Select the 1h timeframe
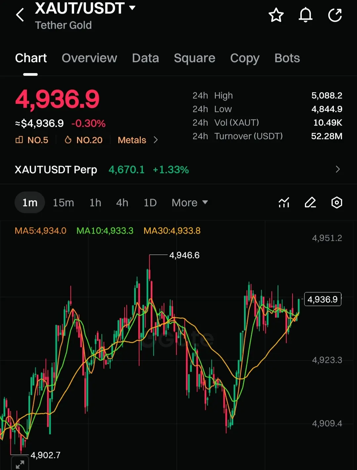 pyautogui.click(x=95, y=203)
